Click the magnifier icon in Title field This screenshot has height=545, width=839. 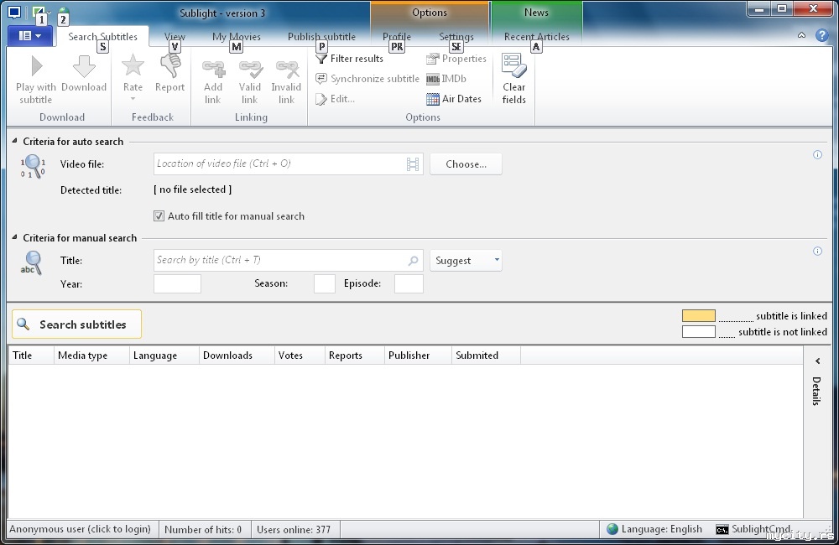coord(413,261)
